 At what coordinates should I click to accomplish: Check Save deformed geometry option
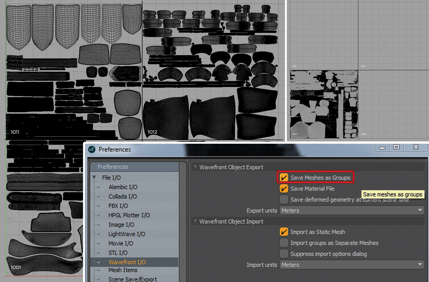click(284, 199)
